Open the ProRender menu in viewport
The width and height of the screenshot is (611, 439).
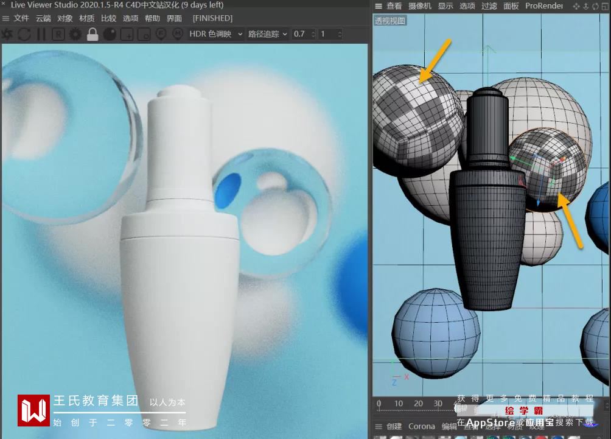(544, 6)
